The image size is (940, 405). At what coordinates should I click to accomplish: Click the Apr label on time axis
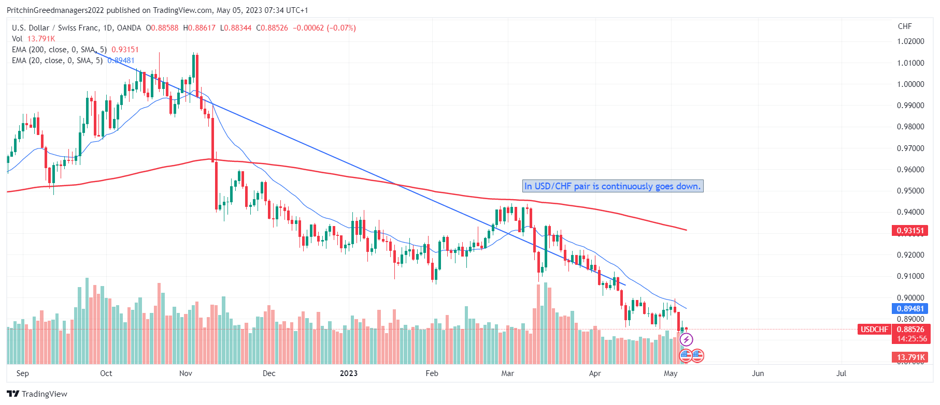tap(595, 373)
